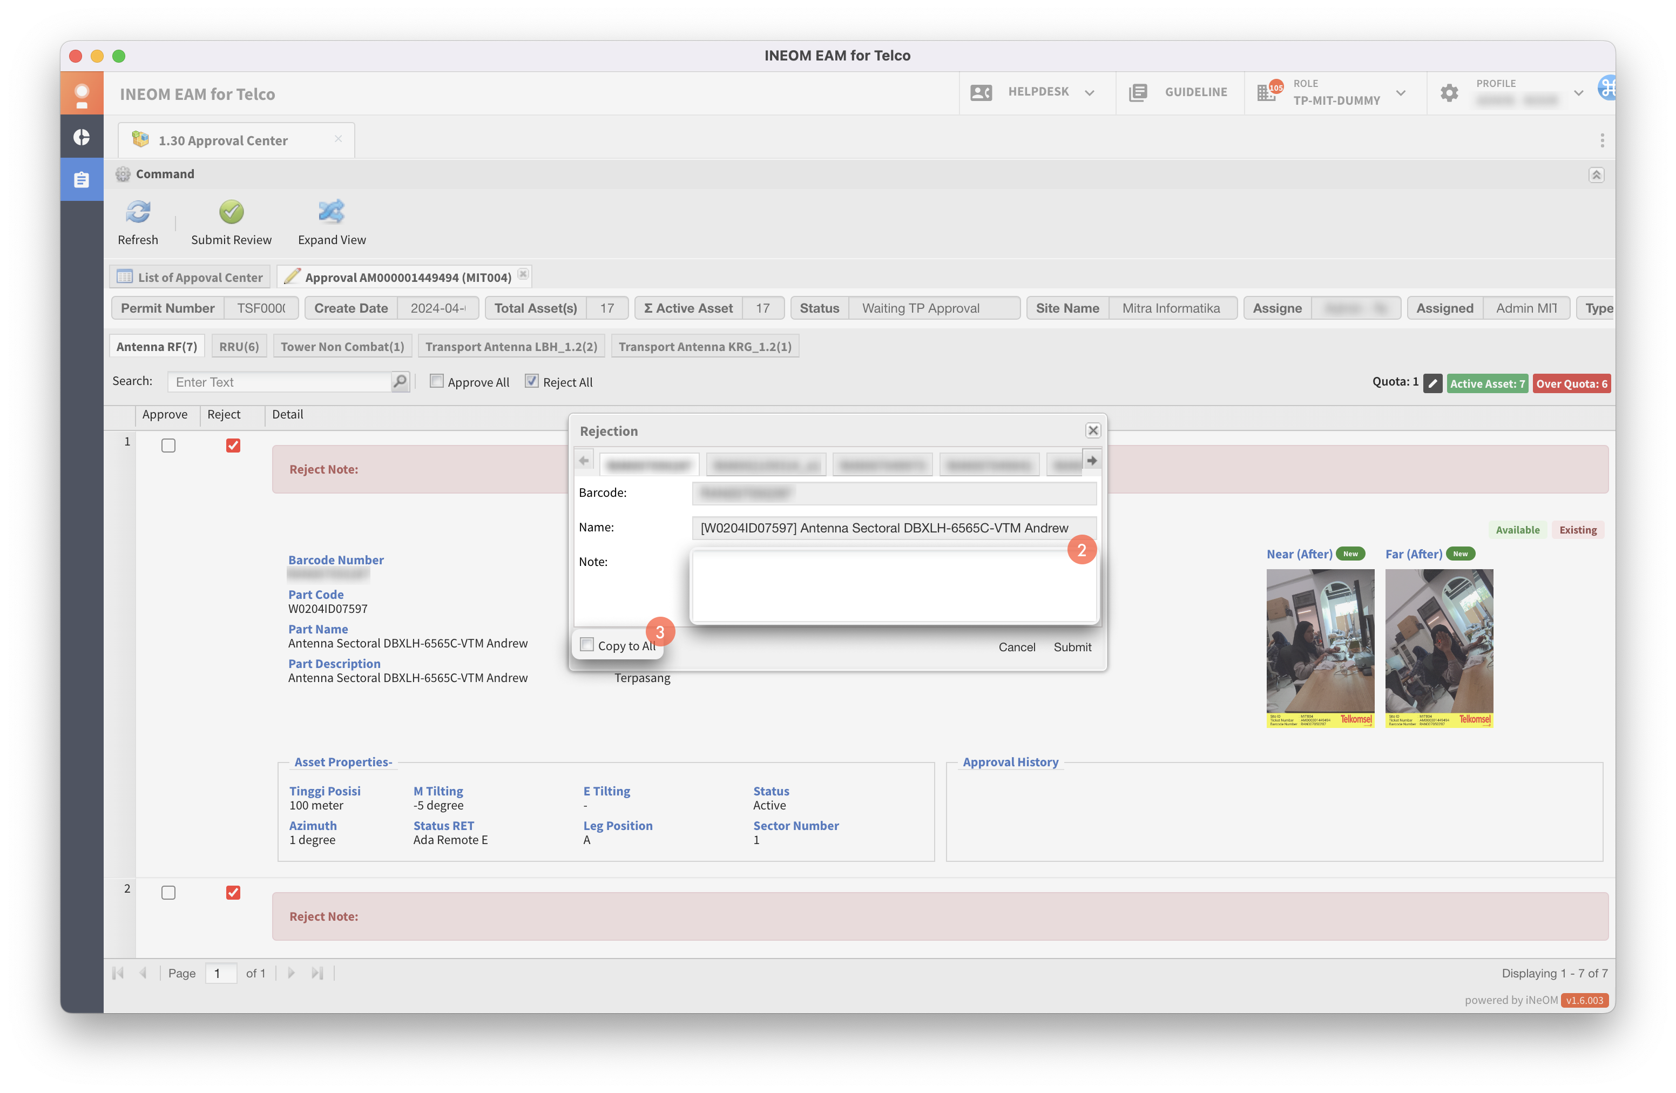Tick the Approve All checkbox

tap(437, 381)
